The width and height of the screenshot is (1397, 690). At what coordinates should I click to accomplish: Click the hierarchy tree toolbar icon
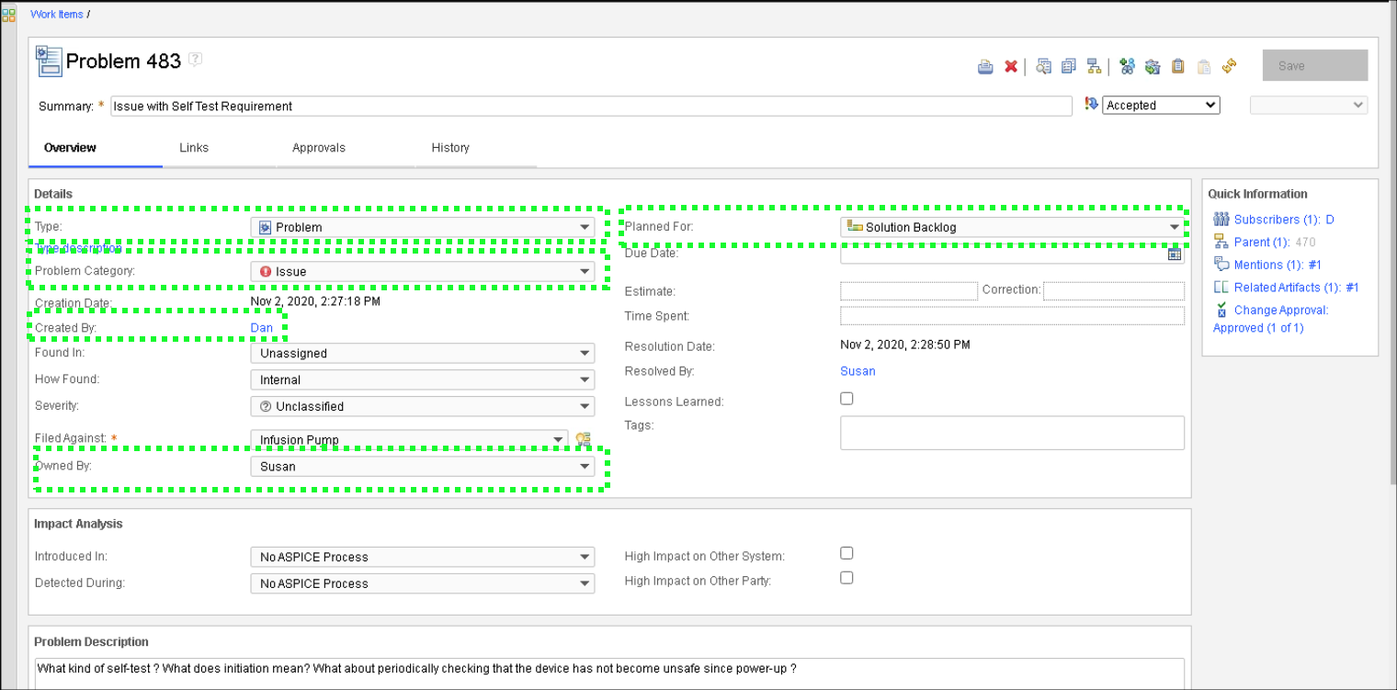click(1094, 66)
